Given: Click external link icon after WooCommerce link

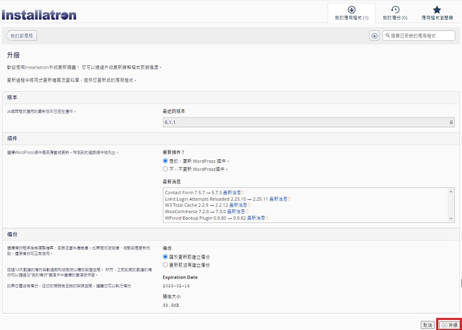Looking at the screenshot, I should coord(247,212).
